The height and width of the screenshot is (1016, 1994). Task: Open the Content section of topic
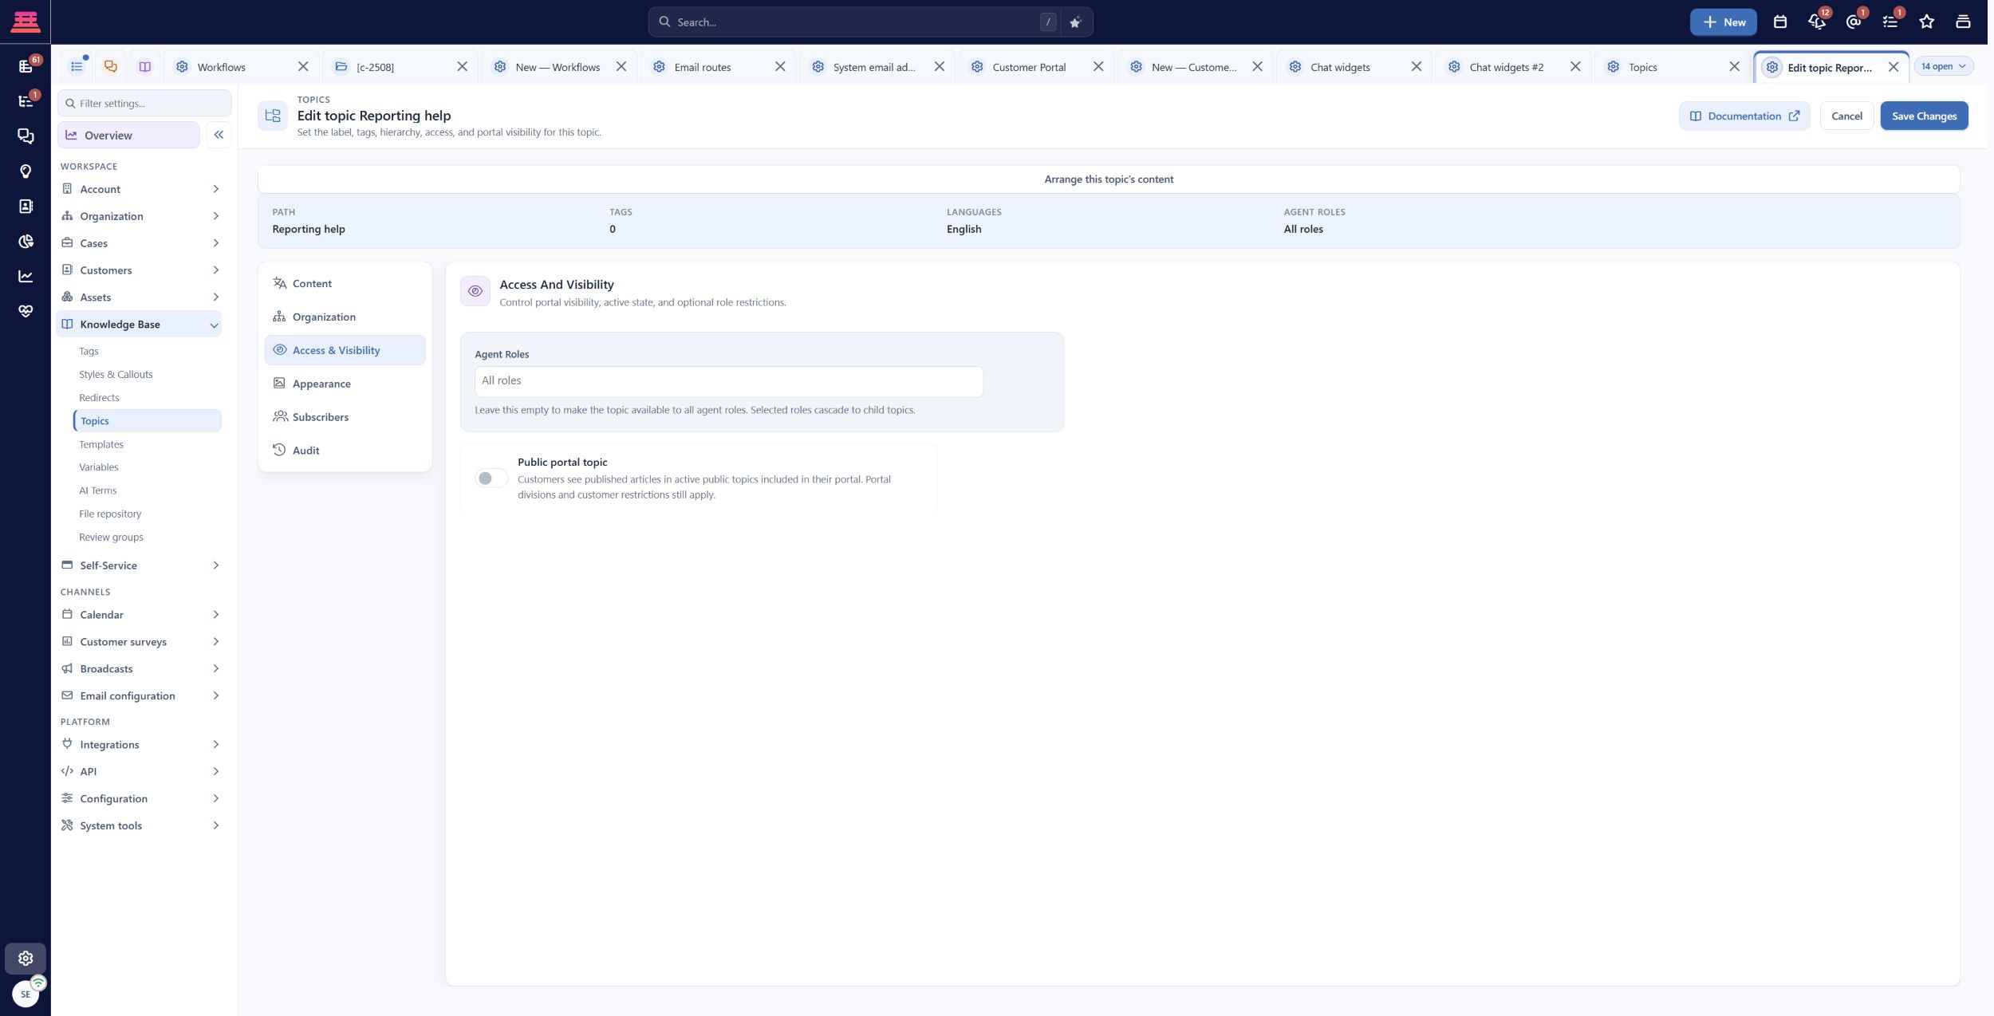pos(345,283)
